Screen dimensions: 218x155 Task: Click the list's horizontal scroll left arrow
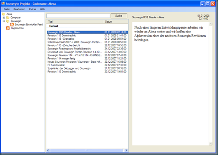[x=48, y=150]
